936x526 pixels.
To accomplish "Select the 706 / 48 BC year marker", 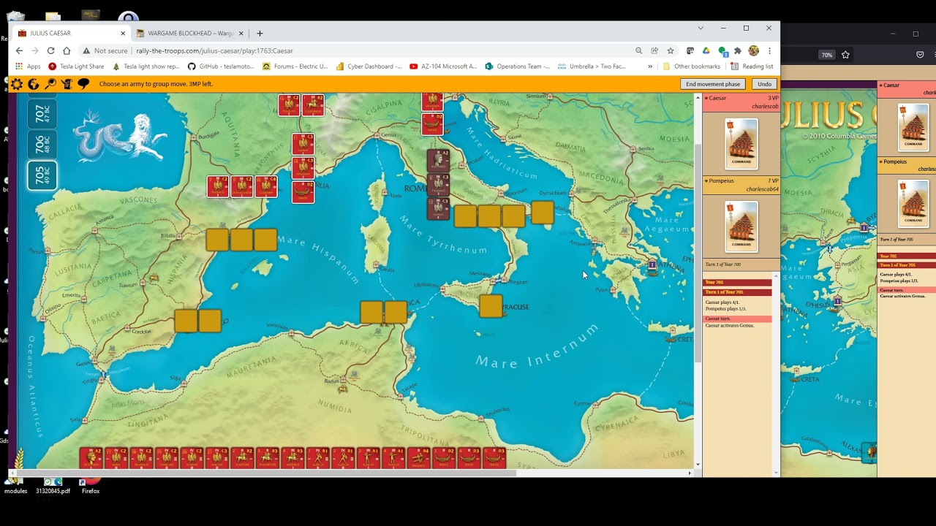I will (42, 145).
